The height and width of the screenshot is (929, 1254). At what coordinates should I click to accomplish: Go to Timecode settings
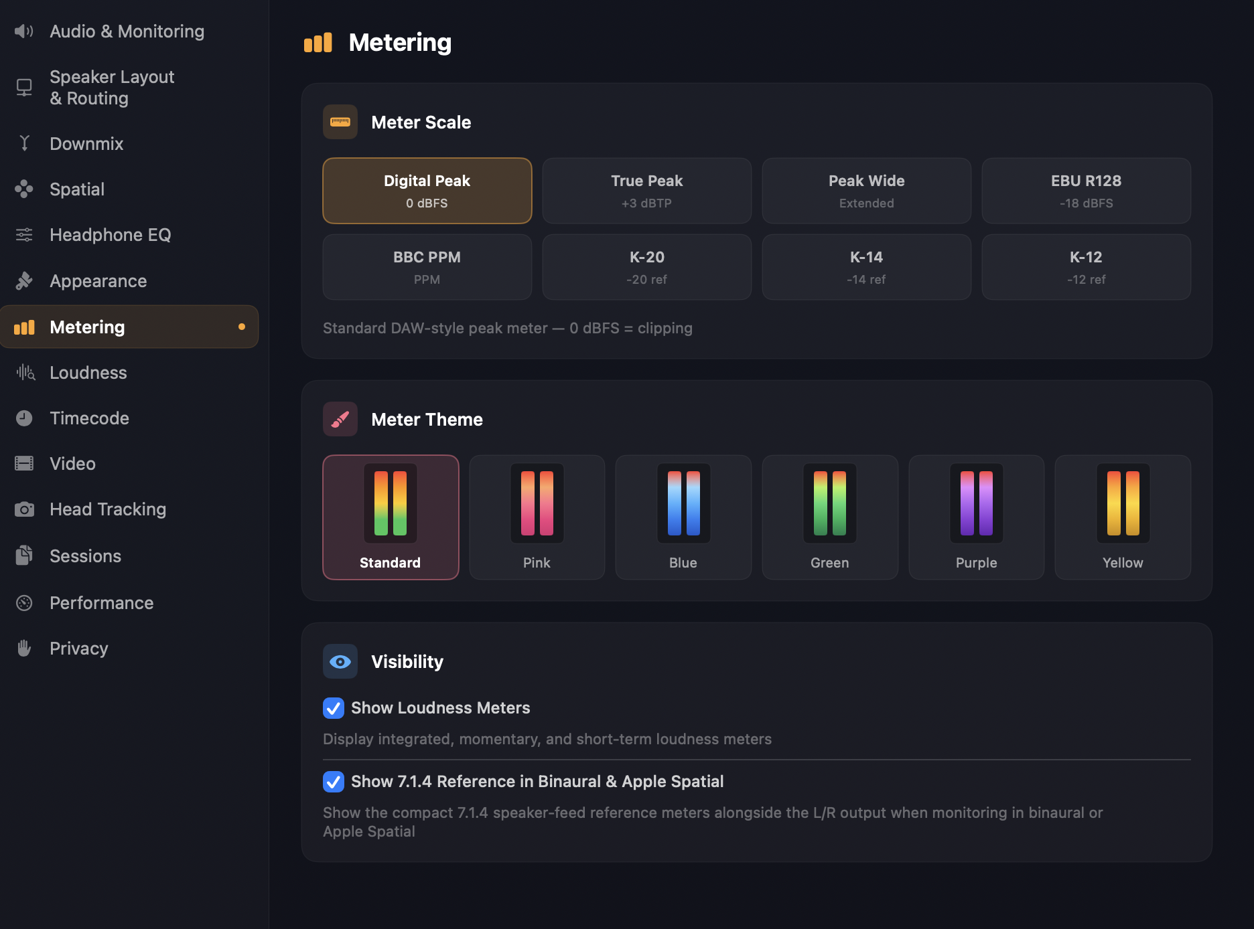tap(129, 418)
